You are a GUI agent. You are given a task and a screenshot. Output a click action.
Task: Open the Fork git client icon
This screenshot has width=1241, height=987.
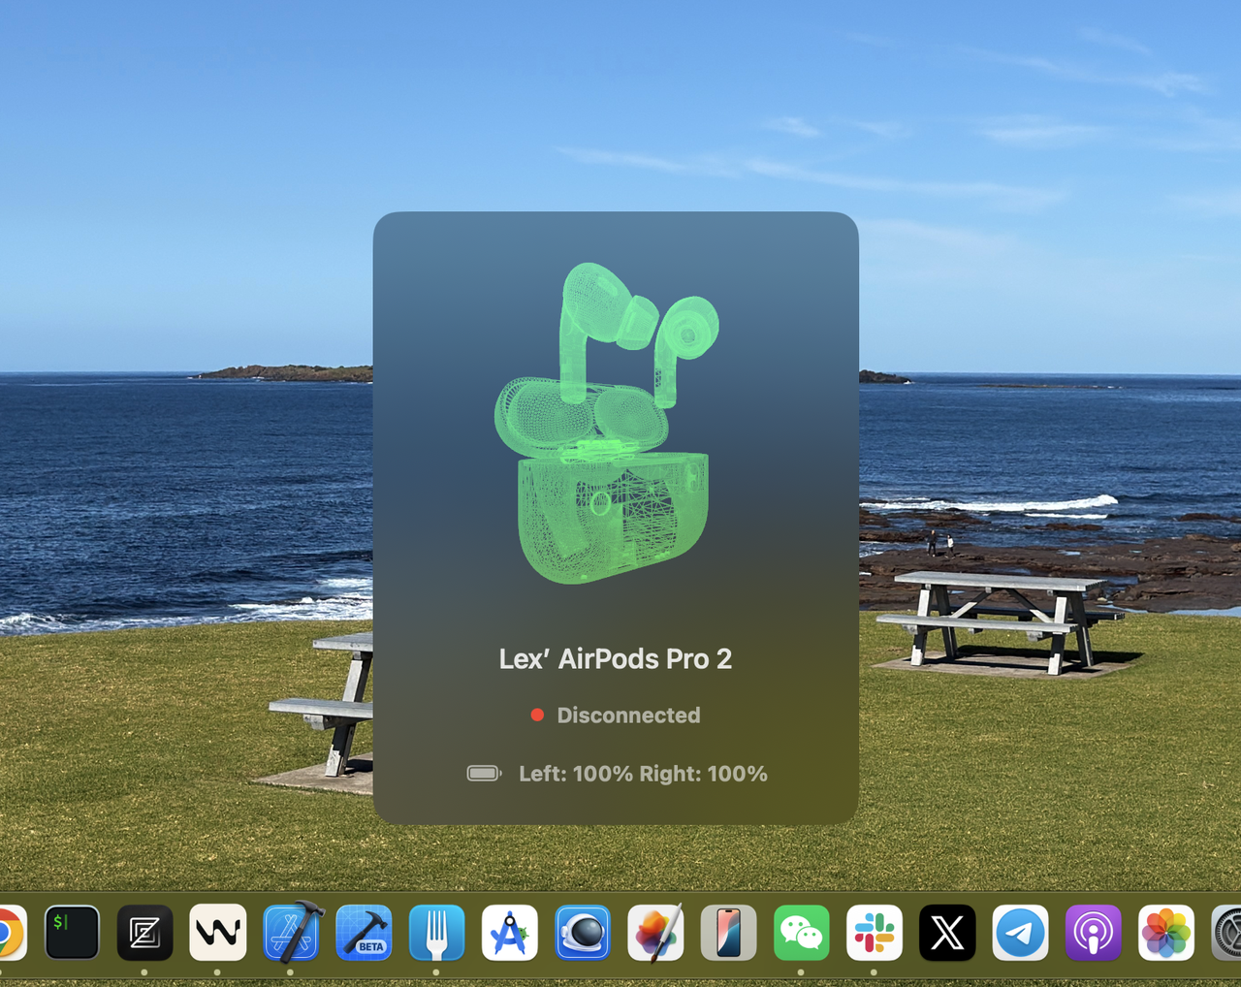pos(436,933)
